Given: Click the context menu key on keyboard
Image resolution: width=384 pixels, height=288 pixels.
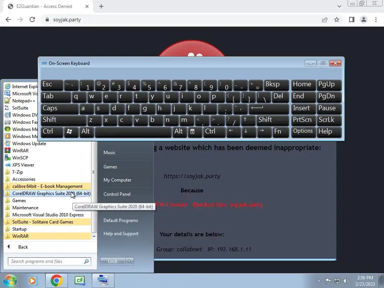Looking at the screenshot, I should [x=195, y=132].
